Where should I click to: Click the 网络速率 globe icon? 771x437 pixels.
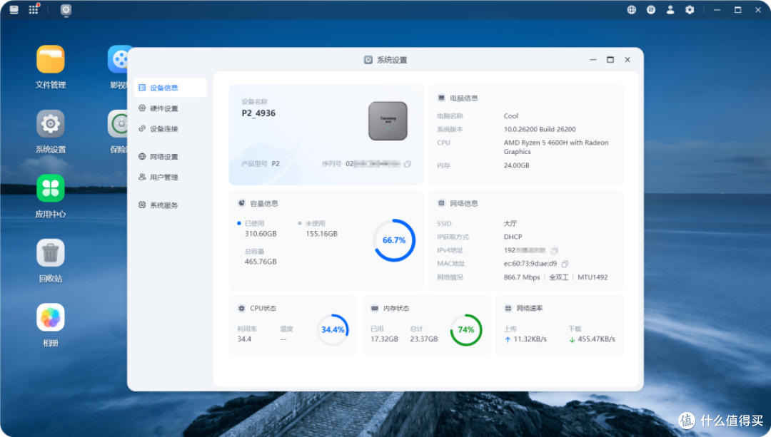508,309
